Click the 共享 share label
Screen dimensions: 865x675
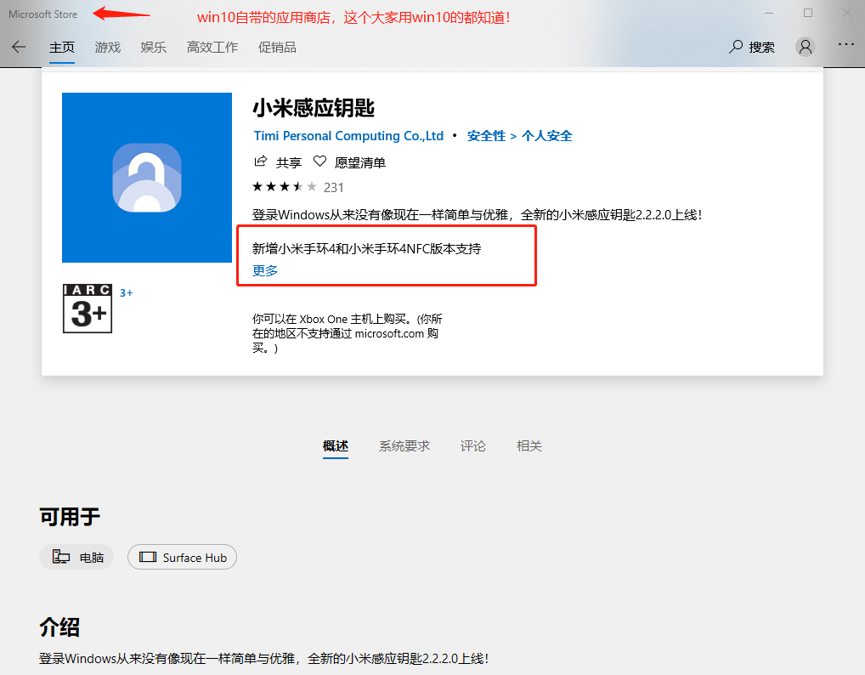point(289,163)
